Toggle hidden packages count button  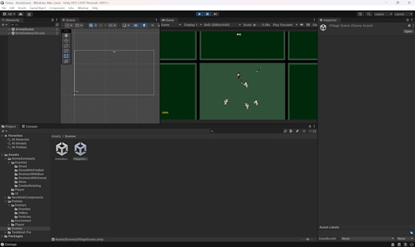[312, 131]
